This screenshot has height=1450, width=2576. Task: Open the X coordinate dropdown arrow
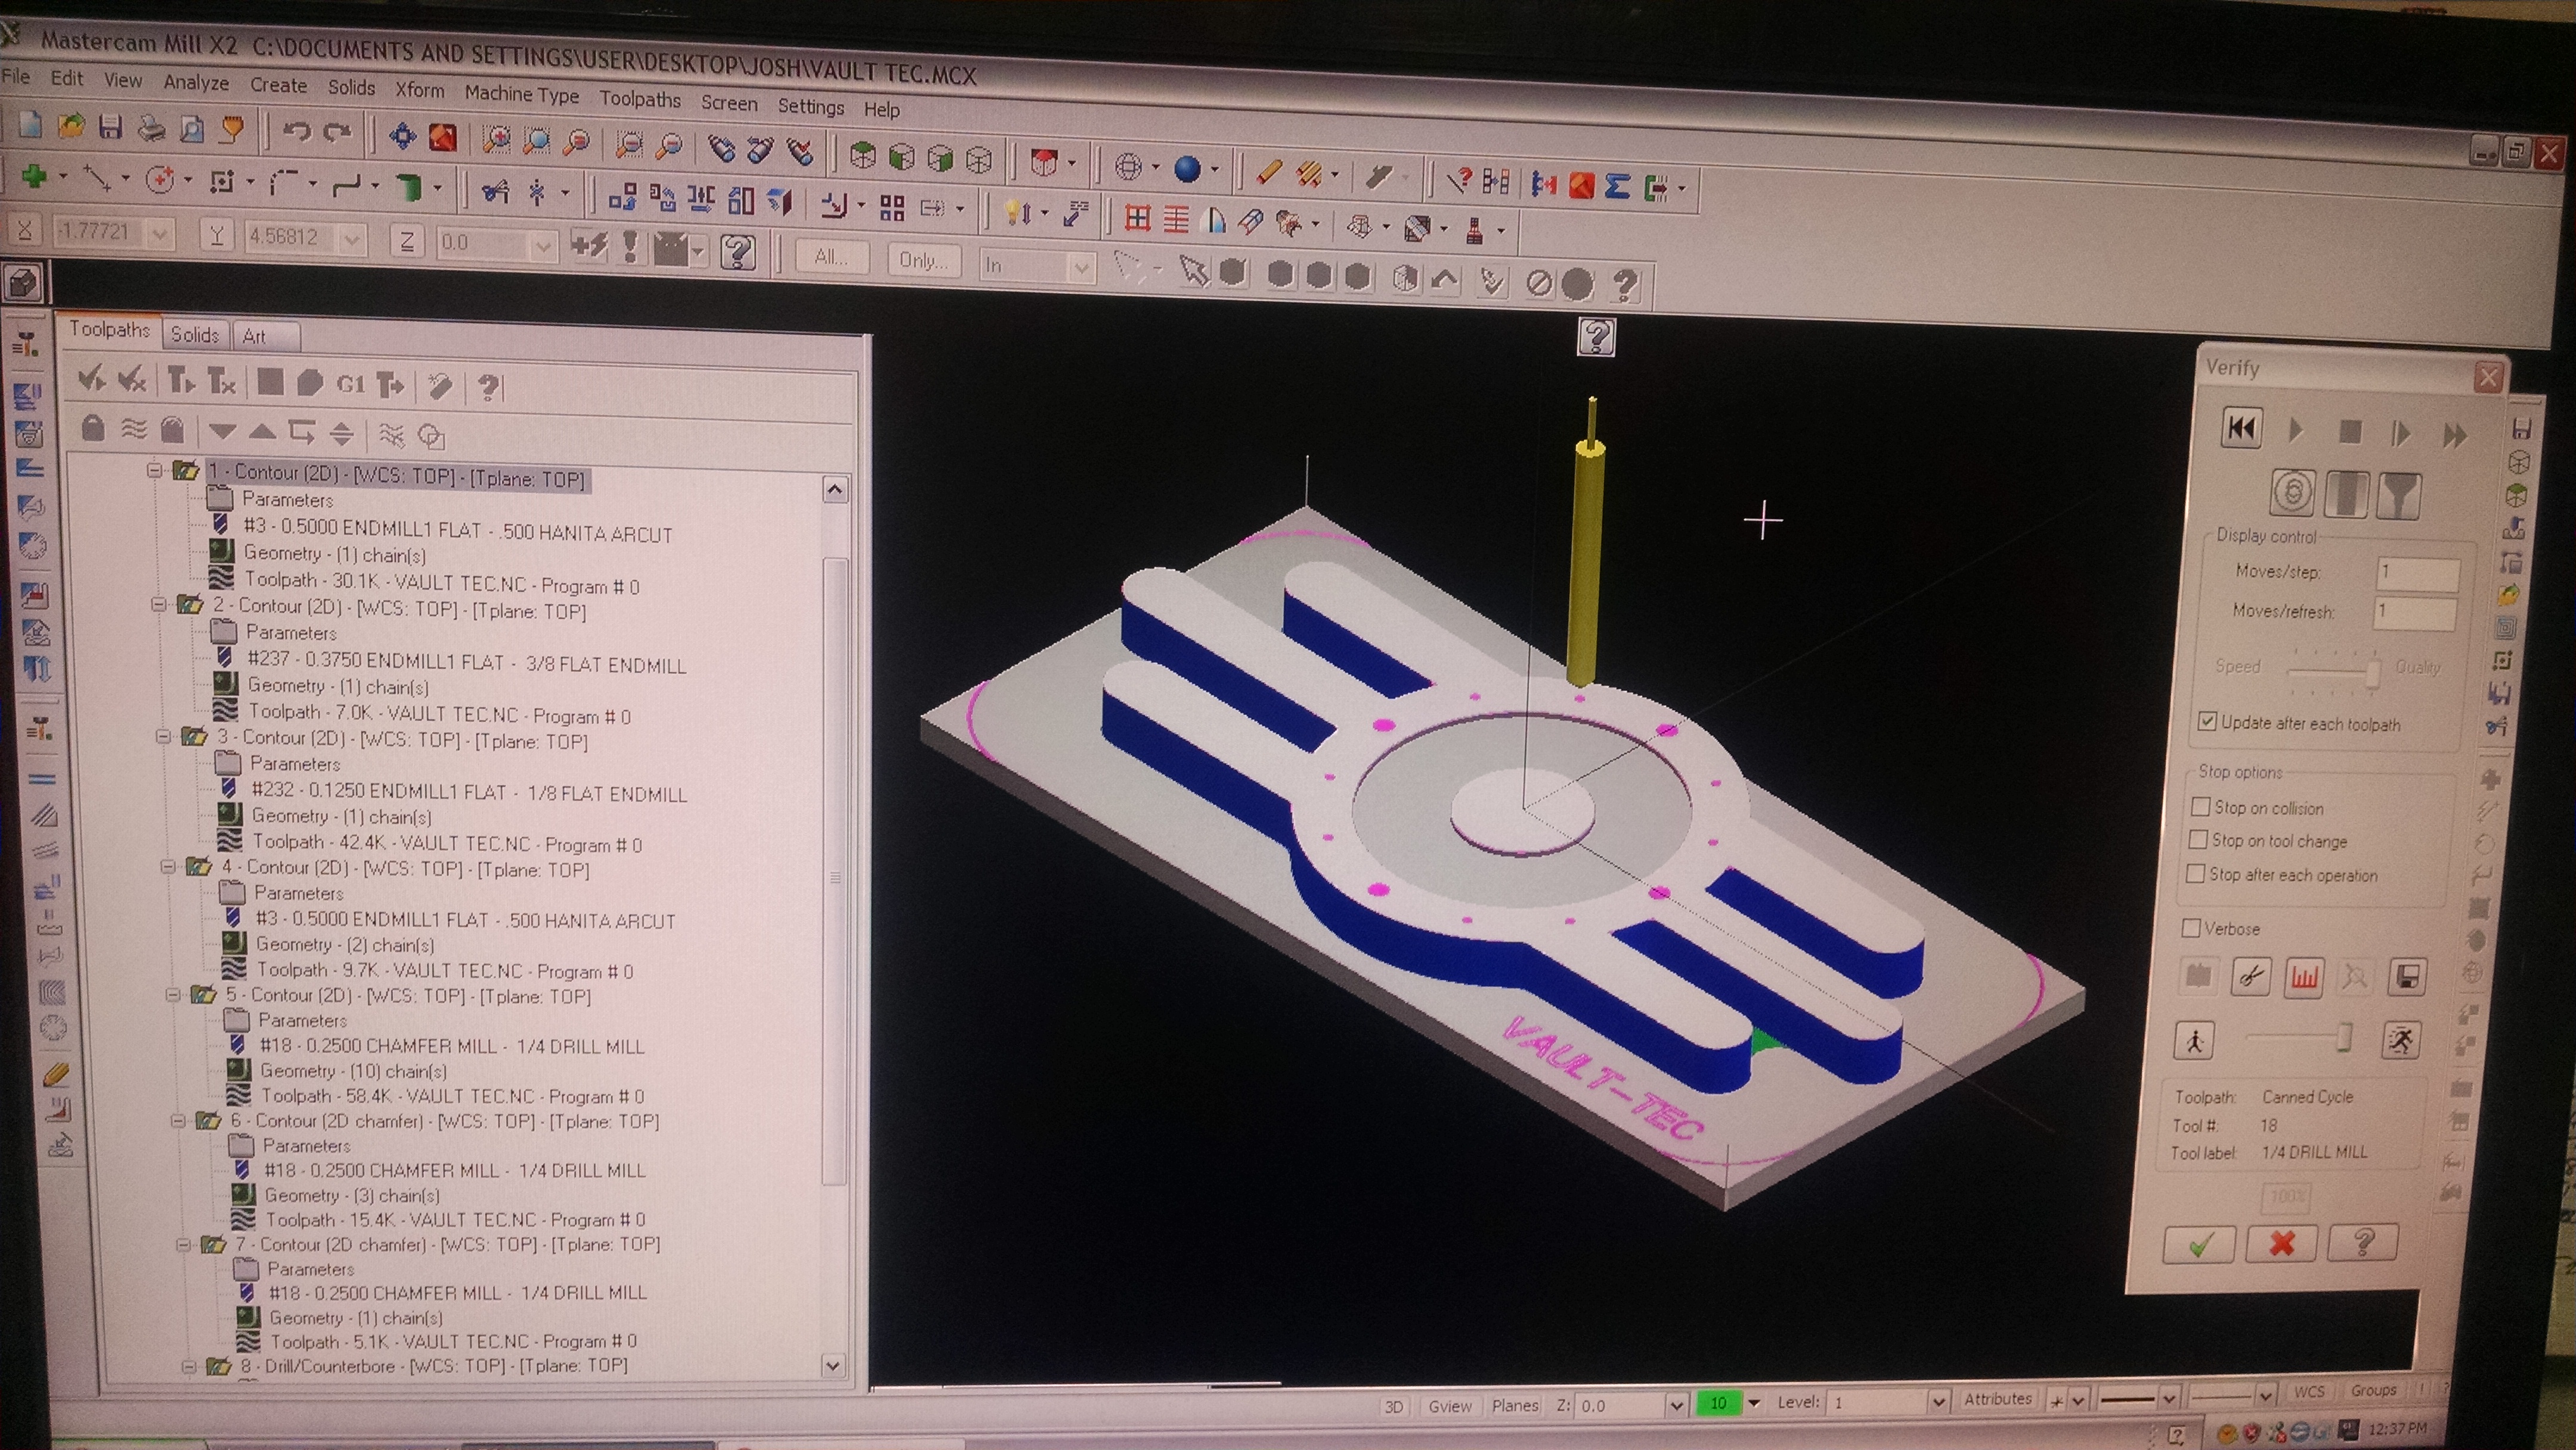[159, 234]
